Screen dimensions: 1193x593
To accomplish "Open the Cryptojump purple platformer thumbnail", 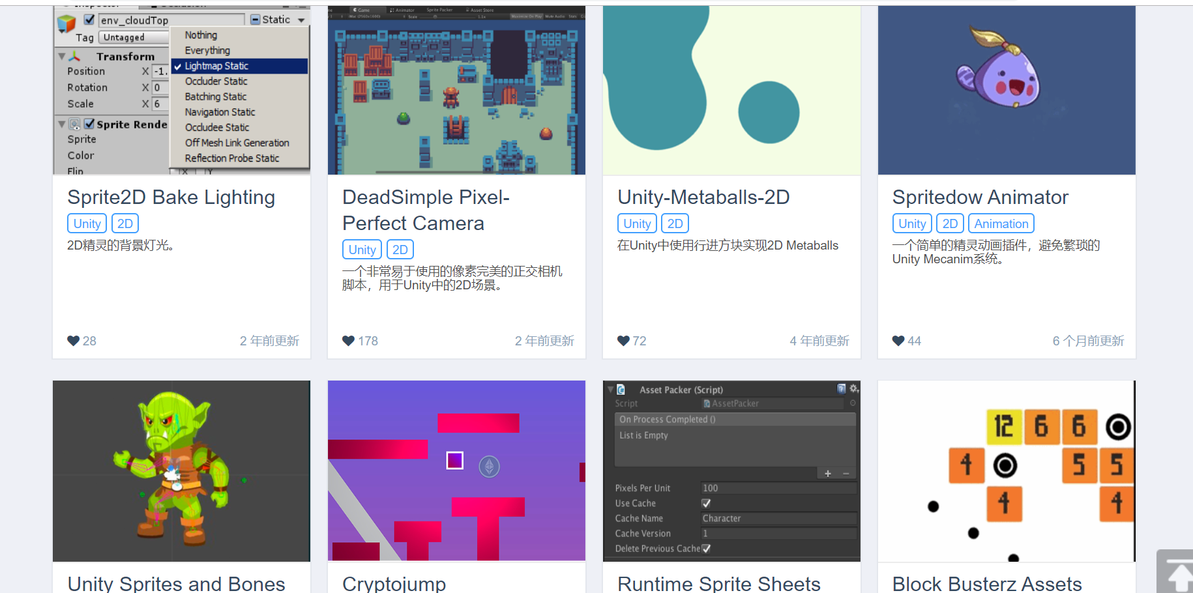I will point(456,471).
